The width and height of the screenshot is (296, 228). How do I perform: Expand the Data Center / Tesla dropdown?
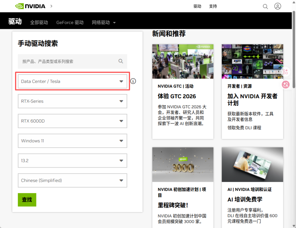pyautogui.click(x=73, y=81)
